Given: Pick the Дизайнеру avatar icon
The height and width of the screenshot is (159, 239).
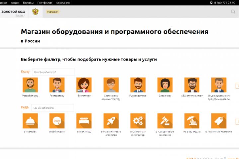Looking at the screenshot, I should 165,85.
